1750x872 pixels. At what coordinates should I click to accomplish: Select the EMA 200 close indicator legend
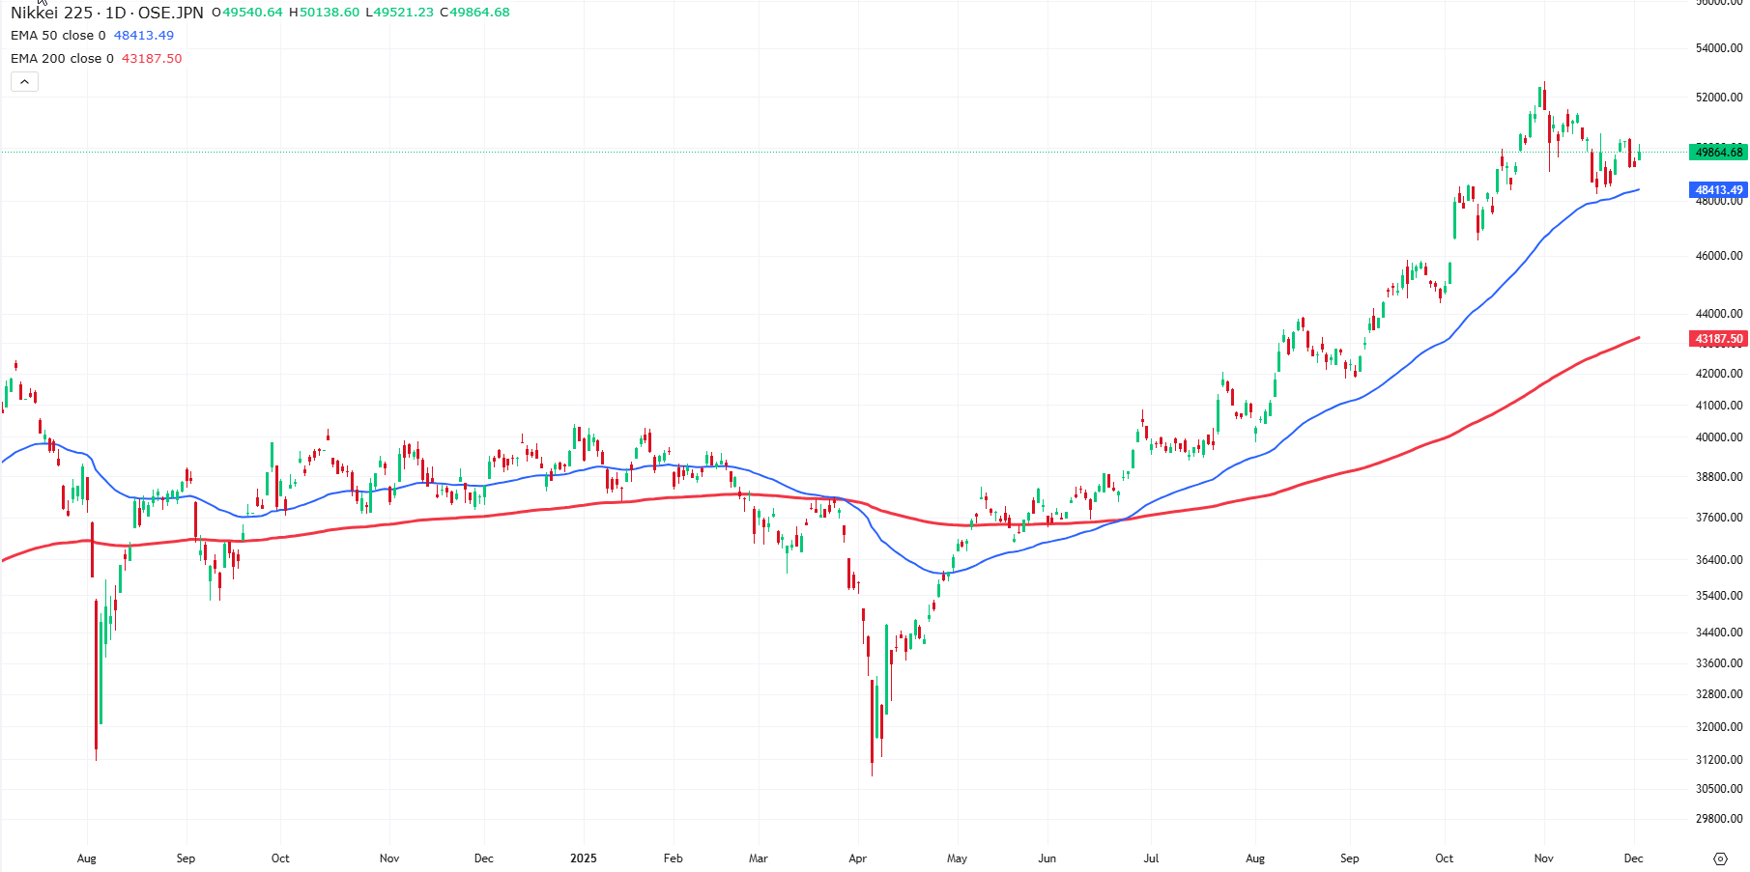pyautogui.click(x=62, y=59)
